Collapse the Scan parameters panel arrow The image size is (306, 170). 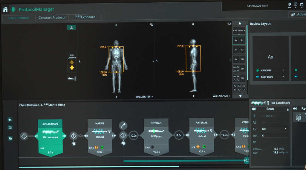tap(254, 109)
